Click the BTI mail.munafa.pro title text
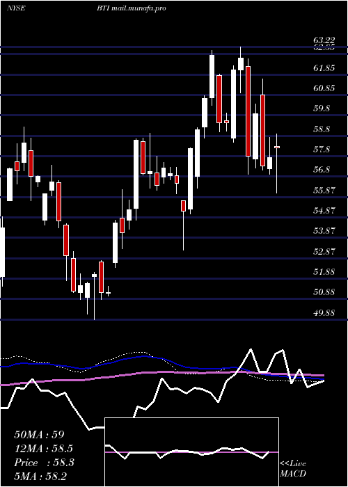The height and width of the screenshot is (487, 348). (131, 8)
